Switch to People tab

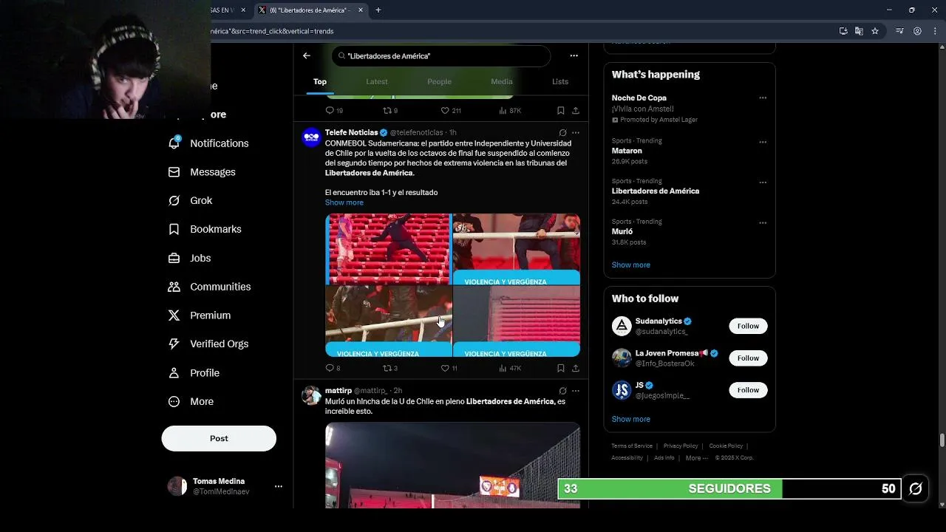[x=439, y=81]
